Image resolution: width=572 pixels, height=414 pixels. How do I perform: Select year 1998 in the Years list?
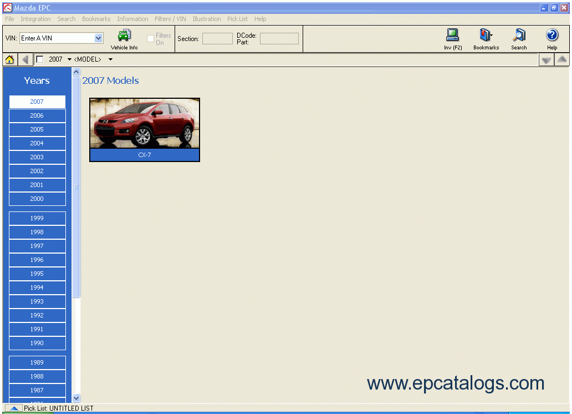[x=37, y=232]
